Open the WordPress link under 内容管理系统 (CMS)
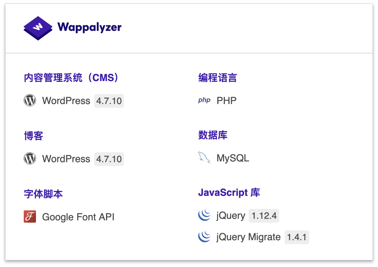 click(x=66, y=101)
